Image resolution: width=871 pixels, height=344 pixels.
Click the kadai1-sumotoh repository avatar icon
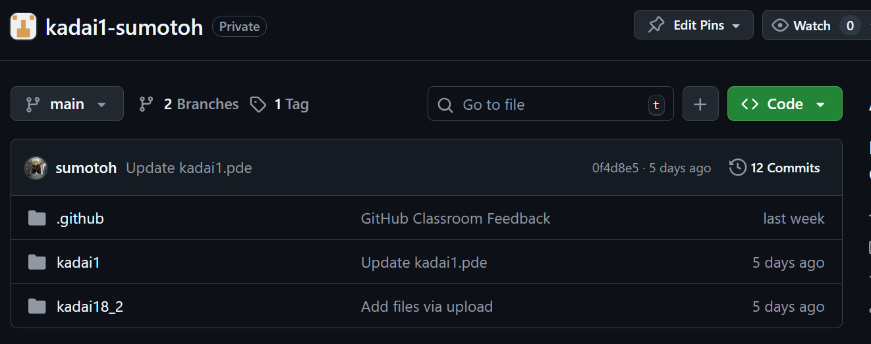point(24,26)
